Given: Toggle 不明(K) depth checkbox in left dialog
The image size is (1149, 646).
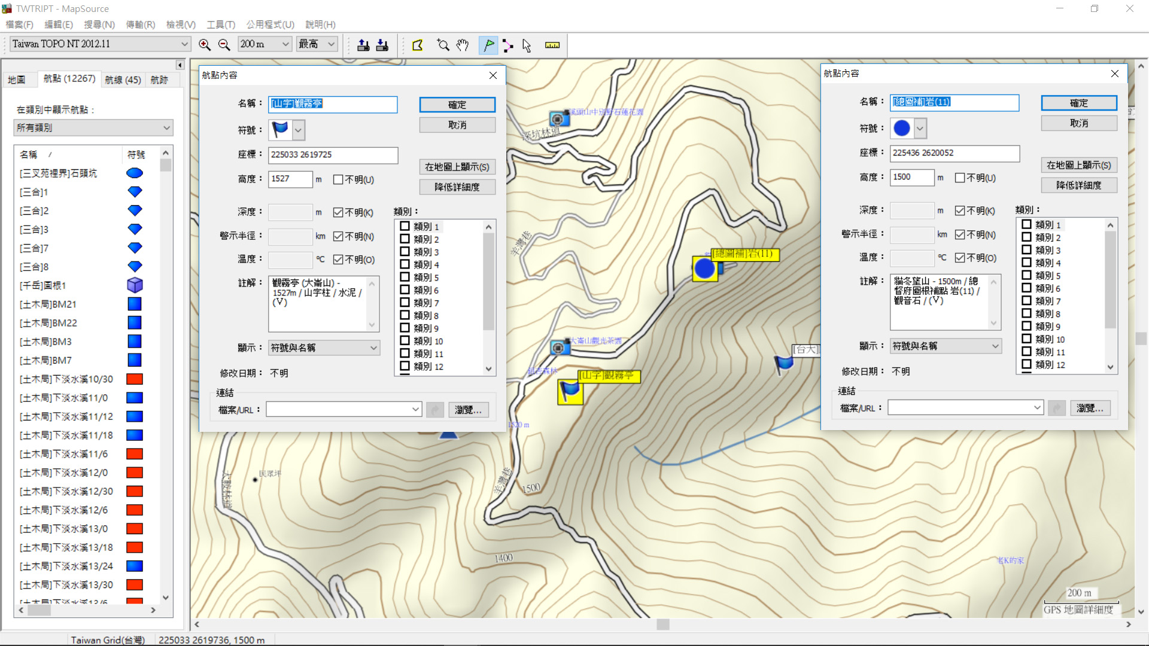Looking at the screenshot, I should pyautogui.click(x=338, y=212).
